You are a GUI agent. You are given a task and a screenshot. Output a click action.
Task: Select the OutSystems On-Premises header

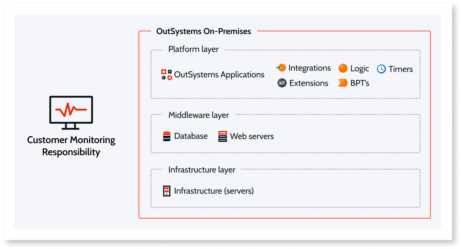203,31
